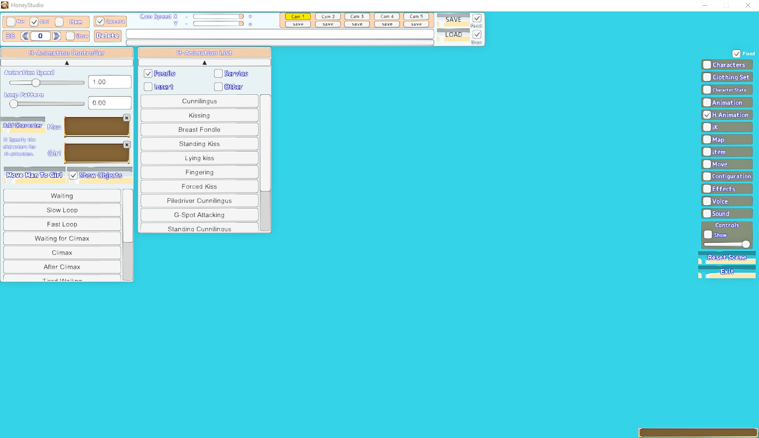Enable the Item checkbox in top toolbar
This screenshot has height=438, width=759.
coord(60,22)
